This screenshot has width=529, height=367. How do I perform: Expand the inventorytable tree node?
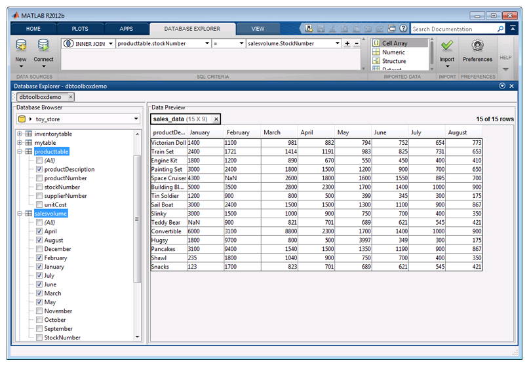[20, 134]
